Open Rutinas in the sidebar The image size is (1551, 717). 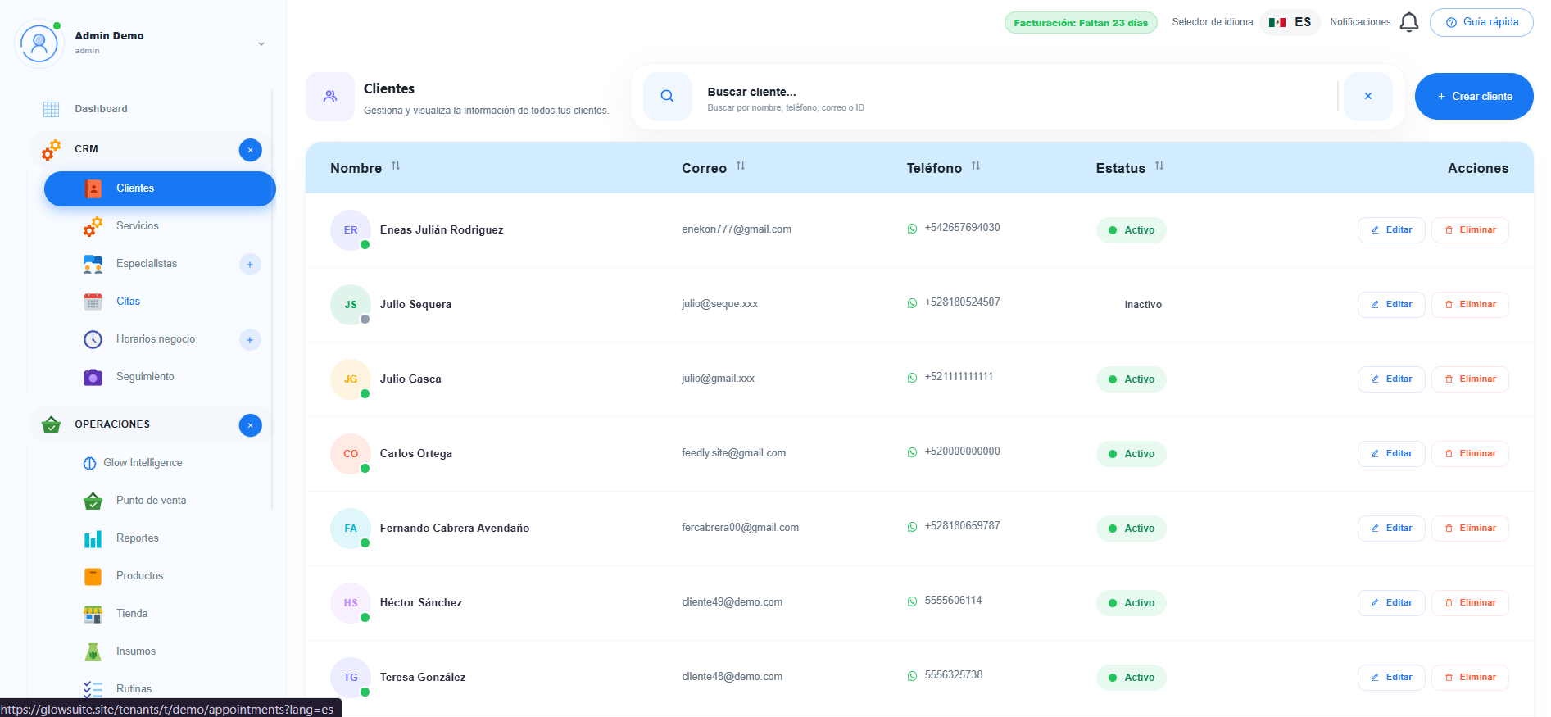(x=134, y=689)
